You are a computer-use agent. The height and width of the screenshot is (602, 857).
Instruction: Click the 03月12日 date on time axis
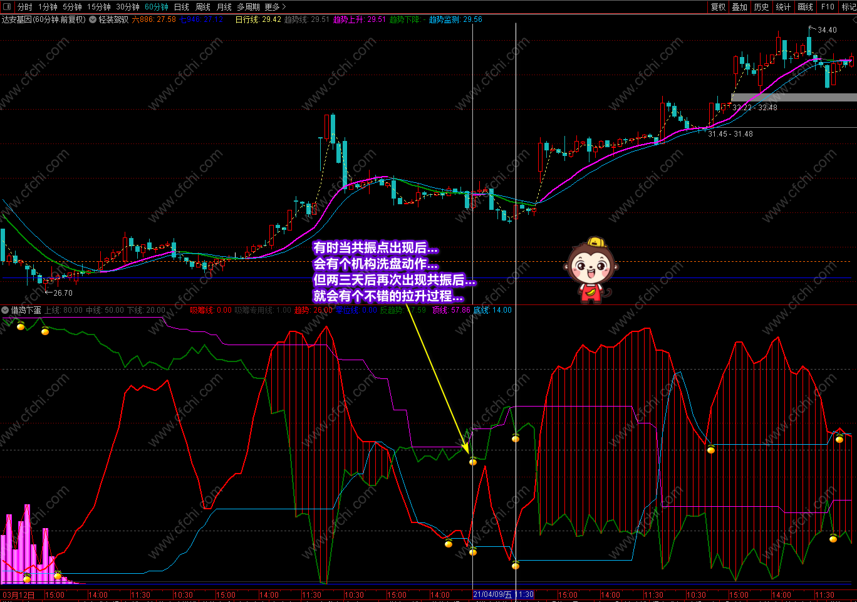[x=18, y=594]
